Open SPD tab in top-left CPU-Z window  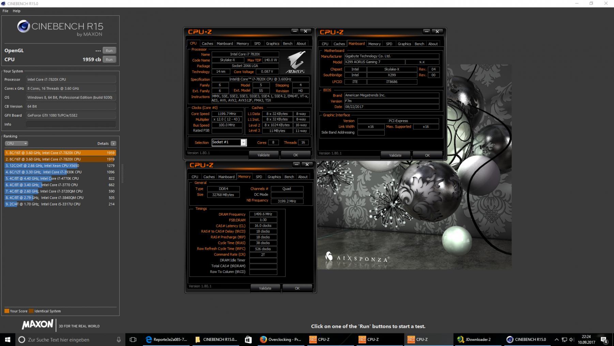(x=257, y=44)
